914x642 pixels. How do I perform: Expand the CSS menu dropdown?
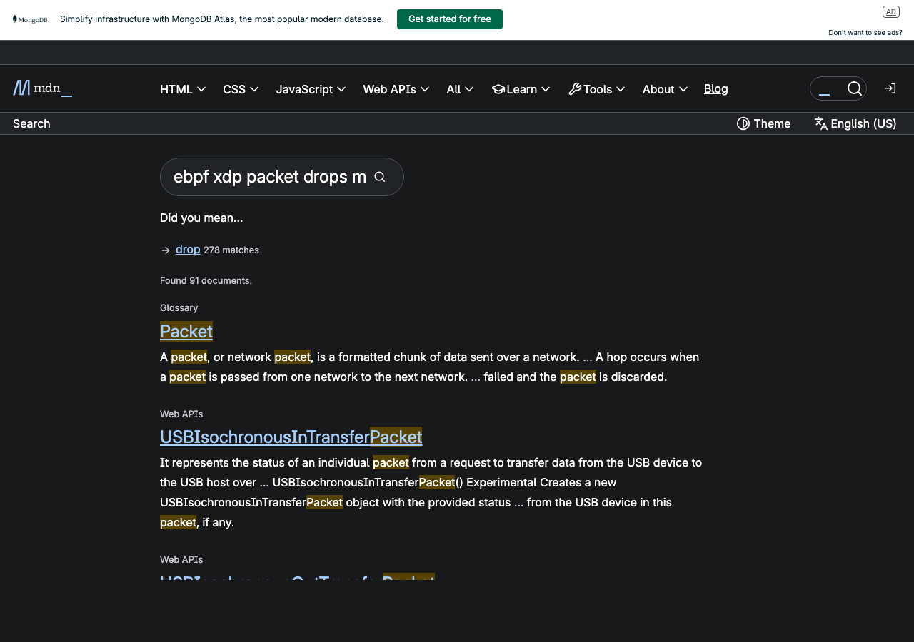[241, 89]
